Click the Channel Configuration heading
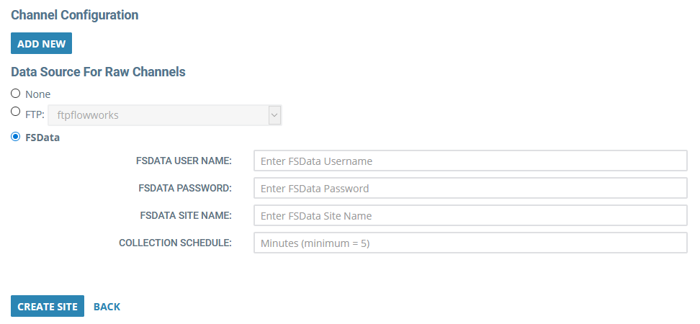The image size is (700, 324). click(x=75, y=14)
